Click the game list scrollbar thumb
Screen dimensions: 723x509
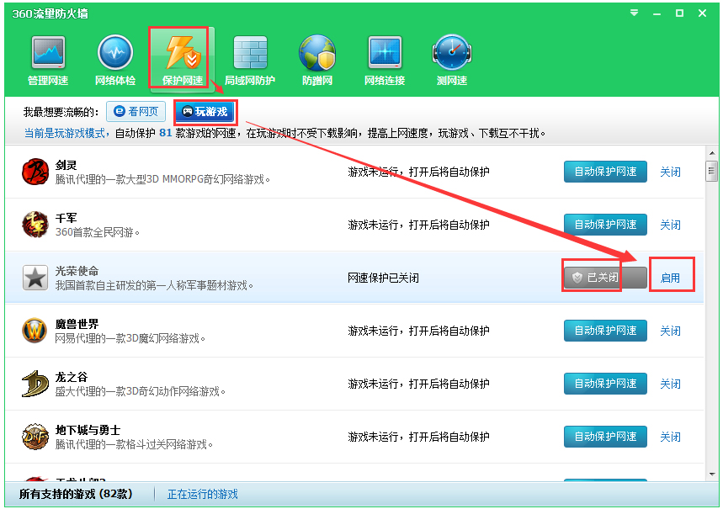pos(712,171)
